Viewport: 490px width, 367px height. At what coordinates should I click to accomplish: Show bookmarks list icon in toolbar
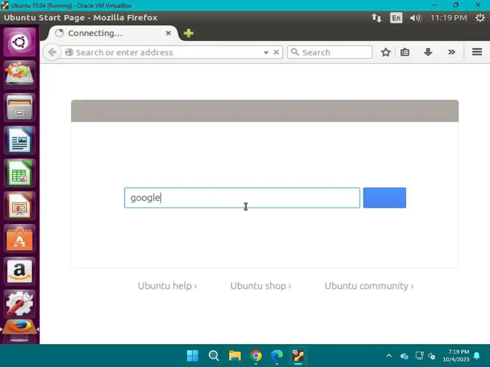pyautogui.click(x=405, y=52)
